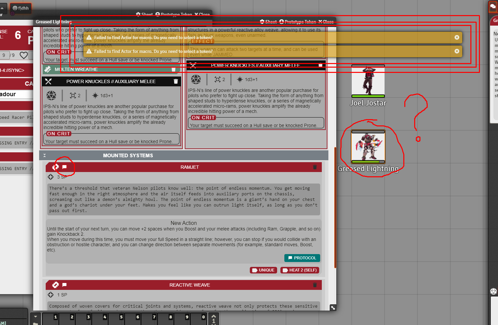Delete left POWER KNUCKLES weapon via trash icon
The width and height of the screenshot is (498, 325).
tap(176, 81)
